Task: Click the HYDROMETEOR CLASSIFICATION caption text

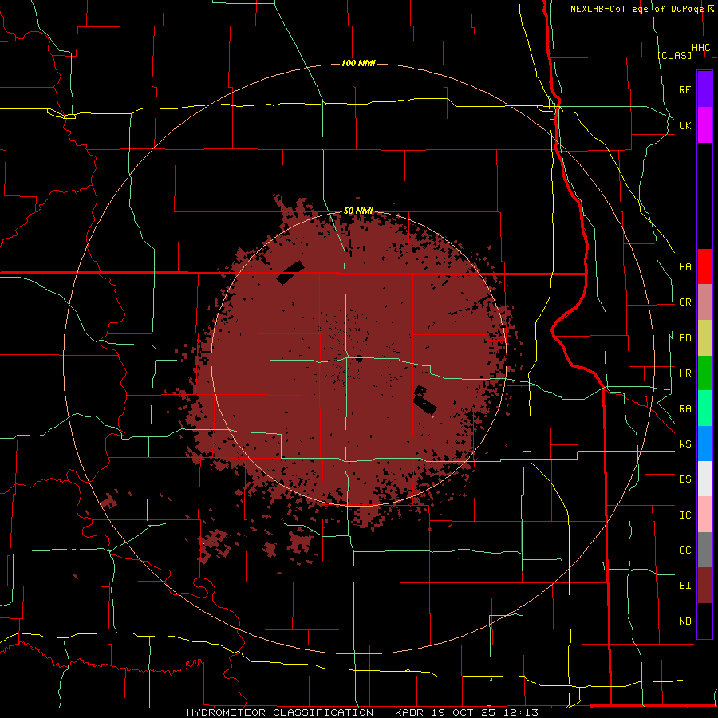Action: (x=280, y=712)
